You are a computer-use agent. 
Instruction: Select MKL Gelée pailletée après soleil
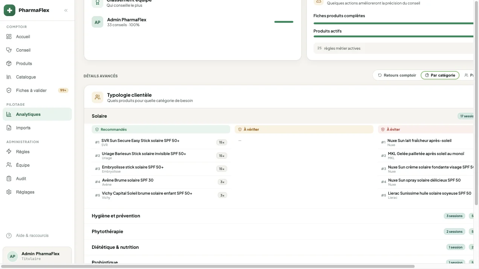[426, 156]
